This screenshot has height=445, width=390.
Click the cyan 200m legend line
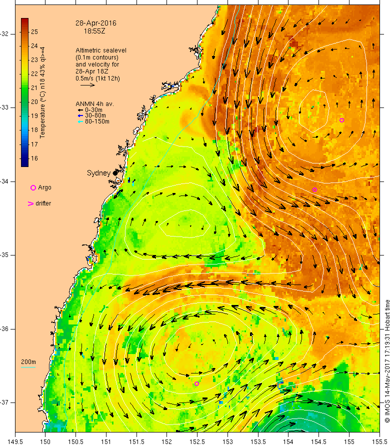28,367
